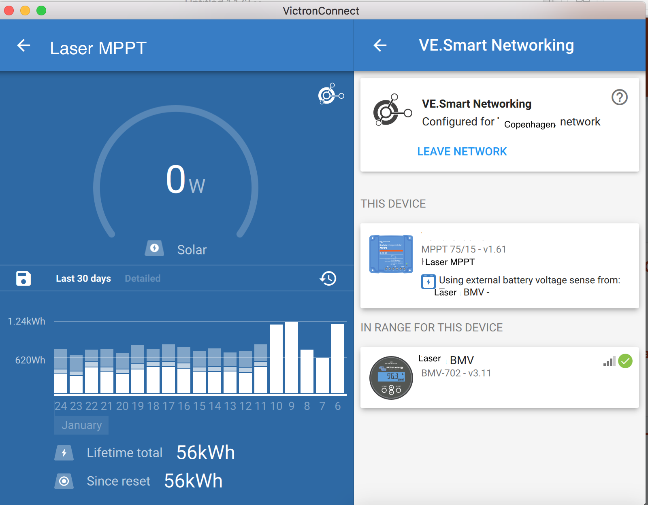Click the 'Using external battery voltage sense from:' text

[x=530, y=280]
